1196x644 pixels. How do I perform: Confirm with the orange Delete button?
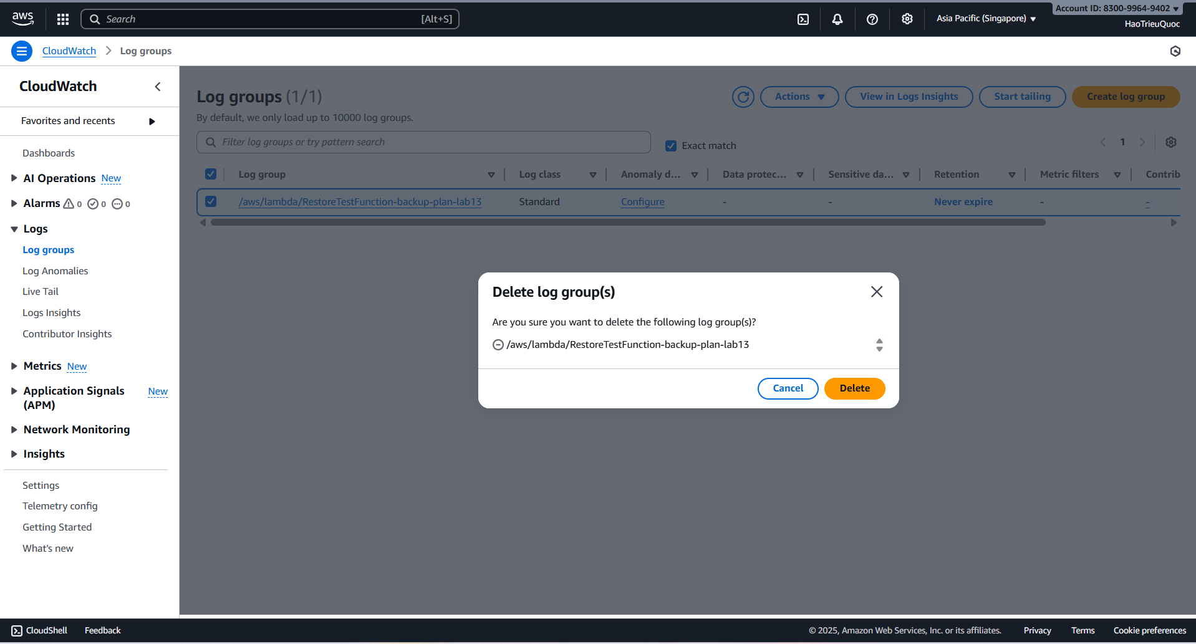click(x=854, y=388)
